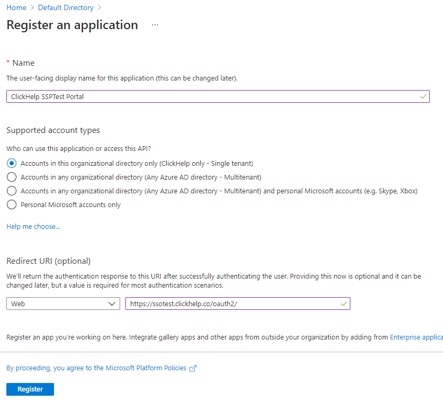The height and width of the screenshot is (401, 443).
Task: Click the checkmark inside the Redirect URI field
Action: pos(342,304)
